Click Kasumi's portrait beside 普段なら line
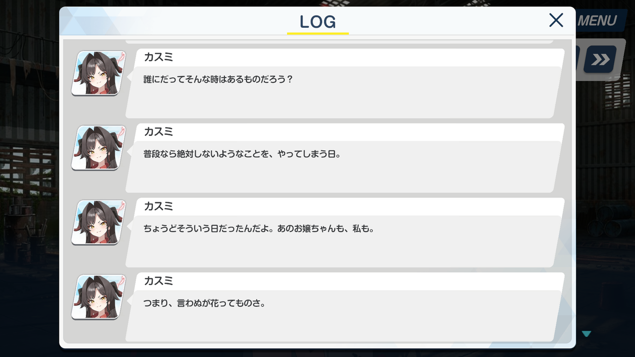The width and height of the screenshot is (635, 357). [x=99, y=148]
